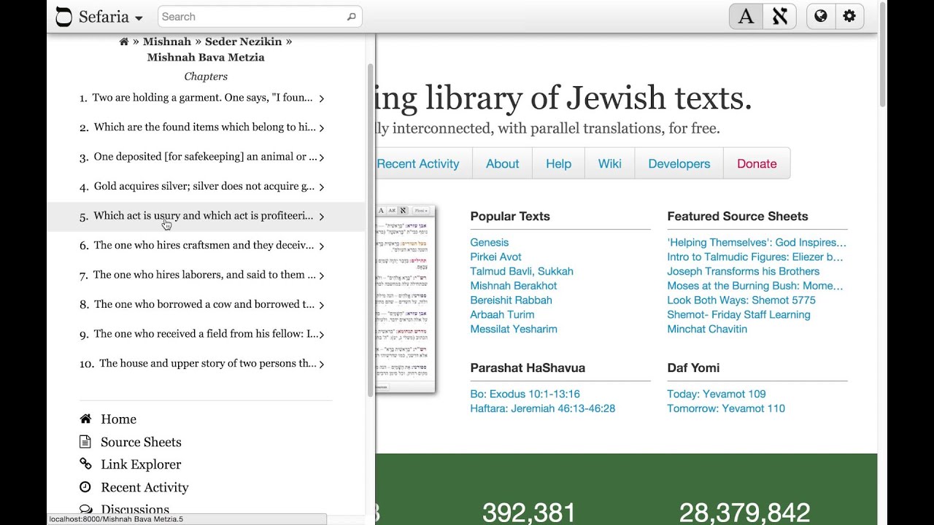Screen dimensions: 934x525
Task: Click the sidebar panel scrollbar
Action: point(370,230)
